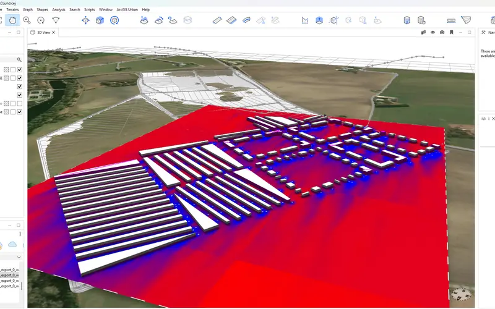
Task: Click the search magnifier in scene panel
Action: tap(19, 59)
